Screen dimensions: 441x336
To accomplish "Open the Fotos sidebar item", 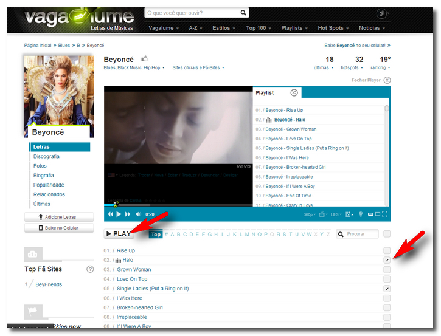I will click(x=40, y=166).
